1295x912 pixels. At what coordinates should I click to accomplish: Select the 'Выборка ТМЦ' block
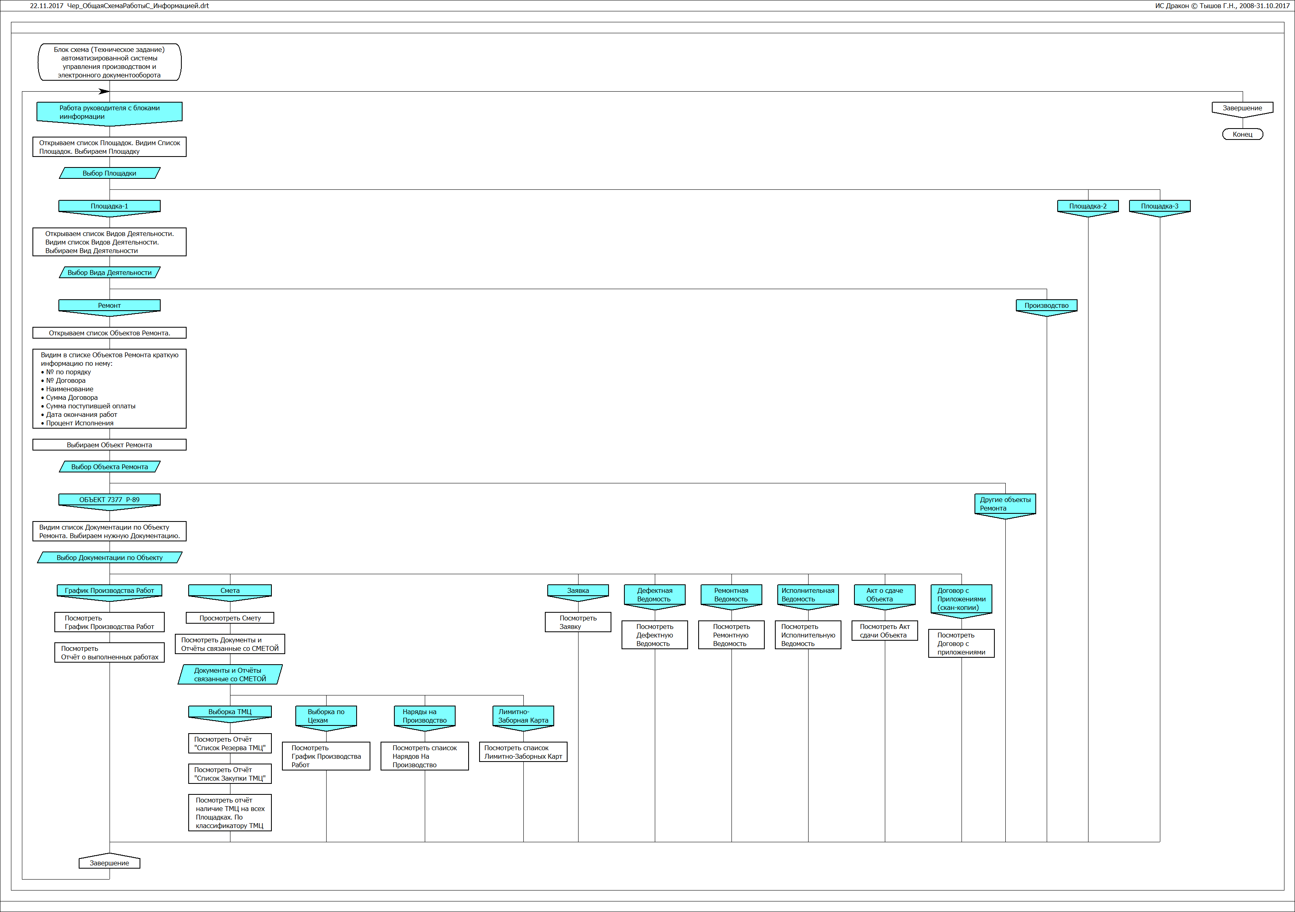[230, 712]
